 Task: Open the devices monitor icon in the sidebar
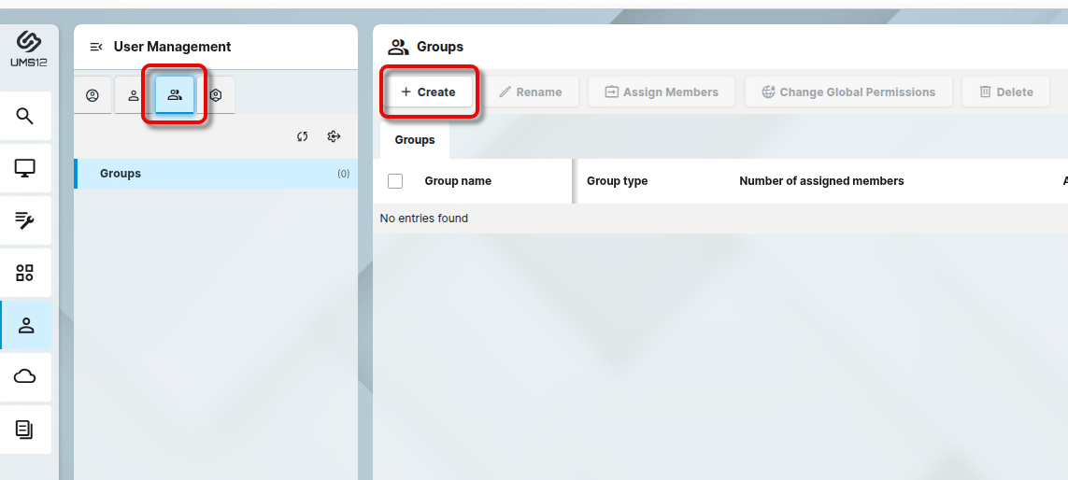(x=25, y=168)
